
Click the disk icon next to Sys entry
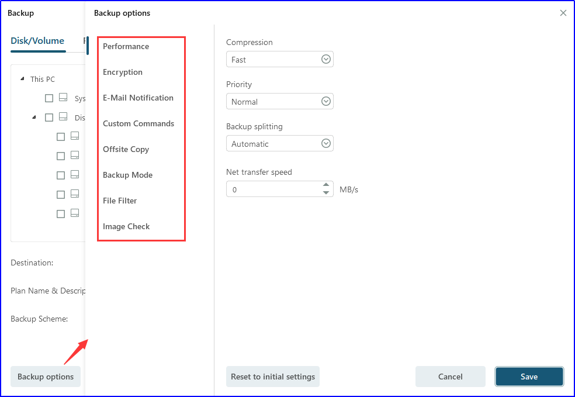tap(64, 98)
